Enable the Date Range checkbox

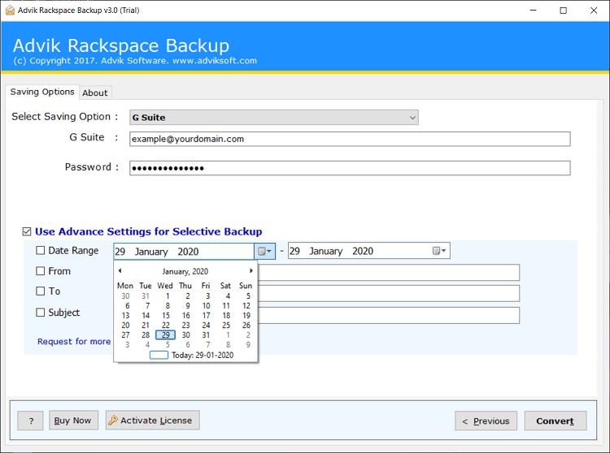(x=40, y=250)
